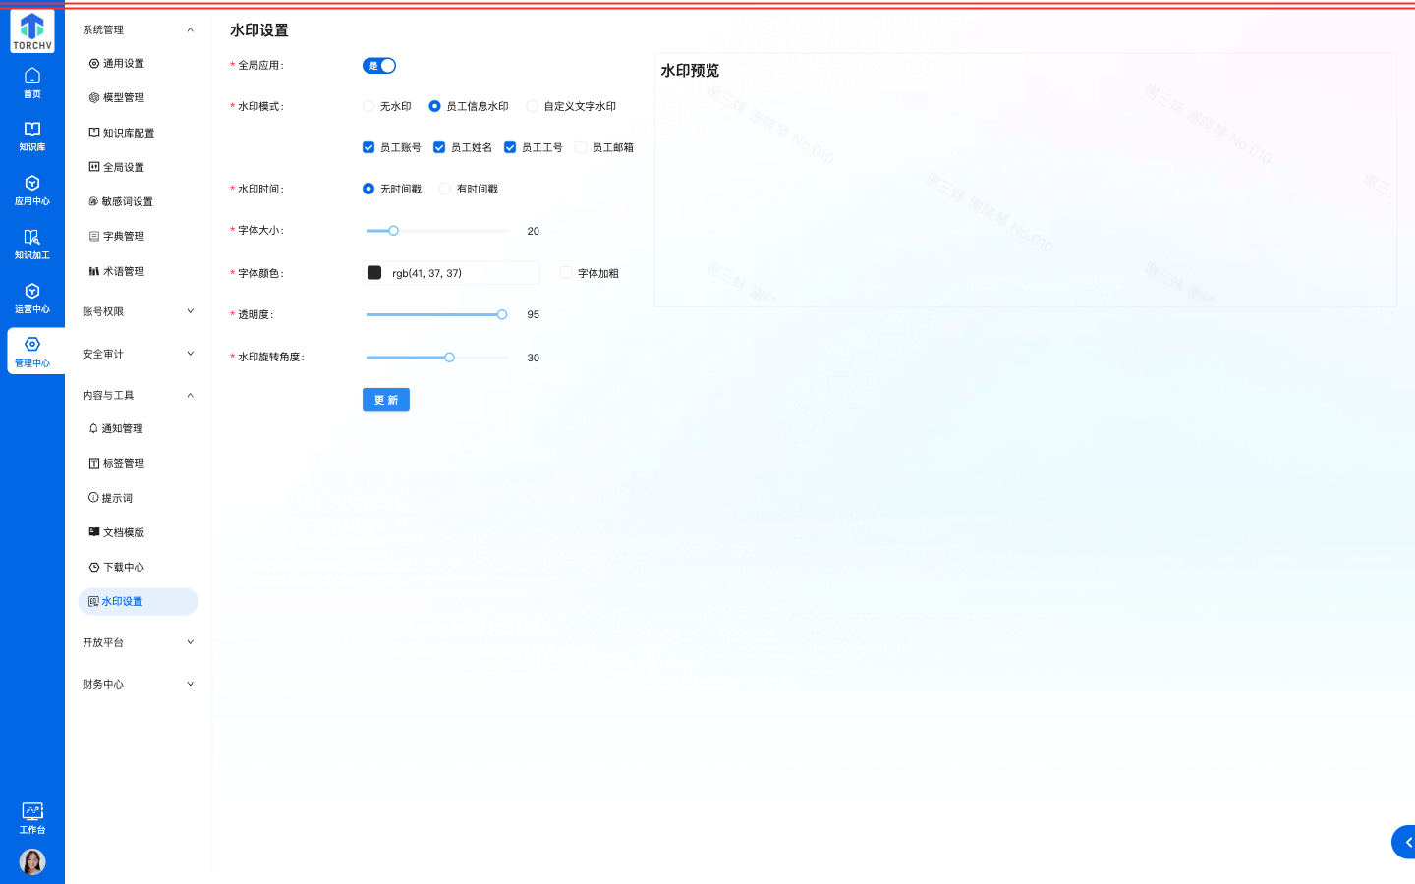Open the 工作台 icon at bottom
The image size is (1415, 884).
(x=32, y=818)
